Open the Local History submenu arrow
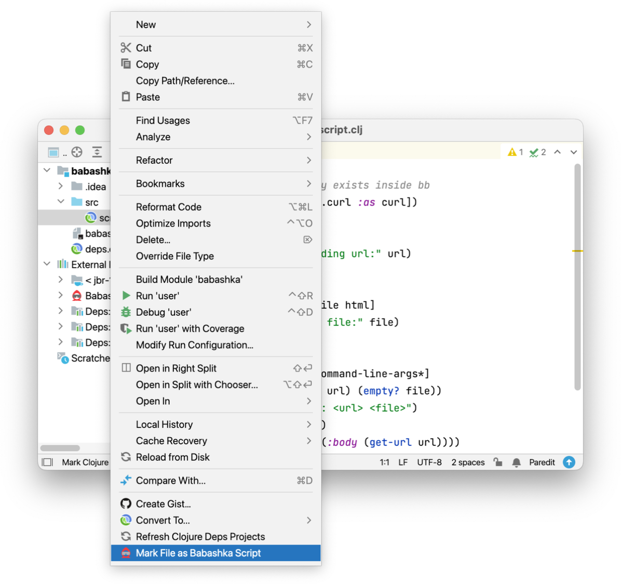The image size is (621, 584). point(309,424)
